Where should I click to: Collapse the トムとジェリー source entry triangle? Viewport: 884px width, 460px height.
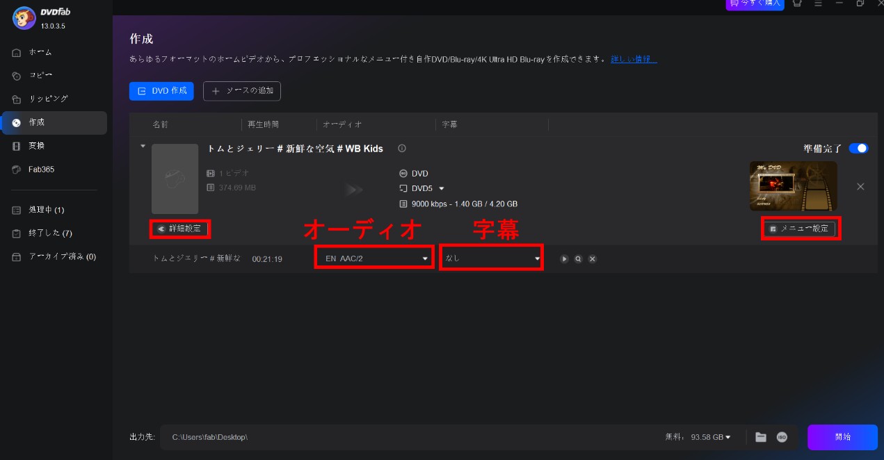[x=143, y=147]
